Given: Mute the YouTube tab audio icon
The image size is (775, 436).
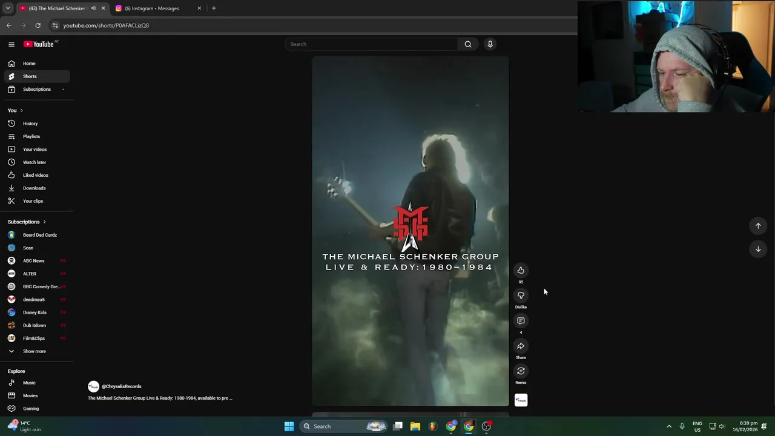Looking at the screenshot, I should tap(93, 8).
